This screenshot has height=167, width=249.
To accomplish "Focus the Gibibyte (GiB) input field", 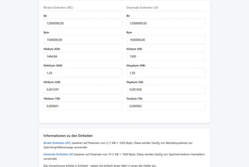I will click(83, 90).
